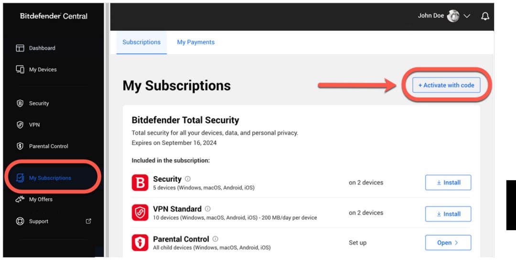Click the info icon beside VPN Standard
This screenshot has width=516, height=267.
208,208
